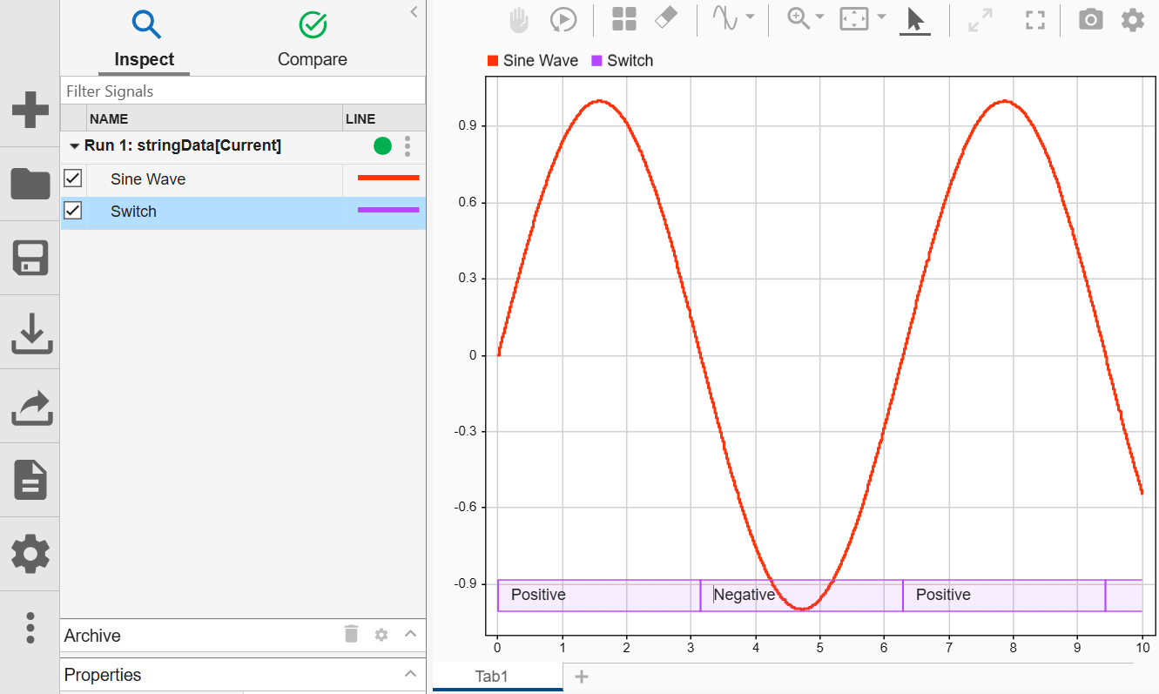
Task: Collapse left panel with top chevron
Action: point(414,11)
